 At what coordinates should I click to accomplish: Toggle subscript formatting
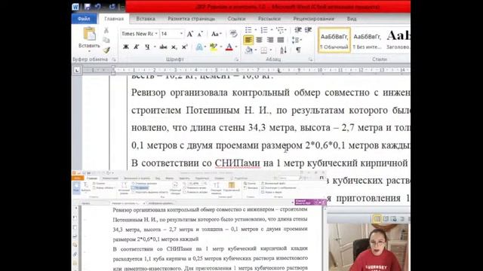click(x=174, y=47)
